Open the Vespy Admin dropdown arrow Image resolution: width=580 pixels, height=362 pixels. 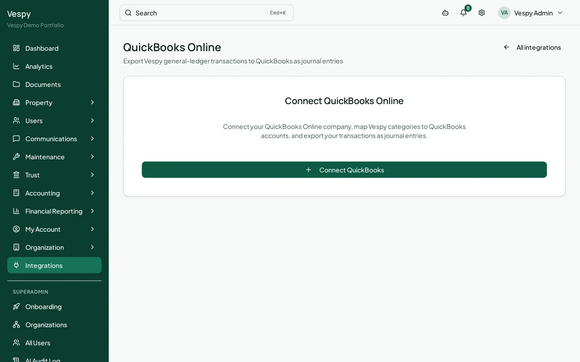[560, 13]
